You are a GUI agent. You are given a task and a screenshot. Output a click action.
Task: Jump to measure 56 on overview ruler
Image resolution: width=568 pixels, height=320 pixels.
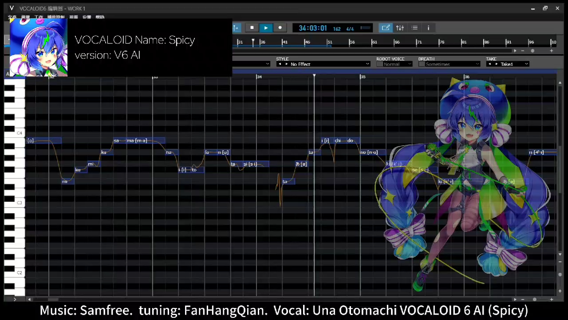click(x=352, y=42)
